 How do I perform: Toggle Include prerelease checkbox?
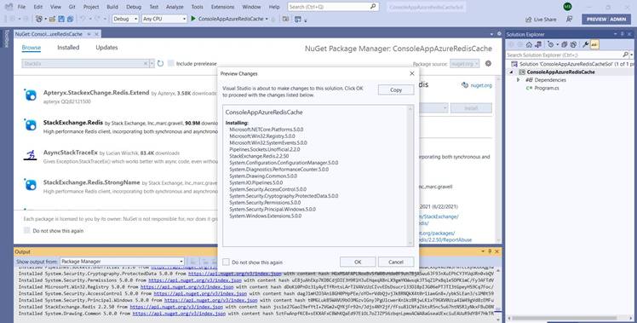tap(171, 63)
